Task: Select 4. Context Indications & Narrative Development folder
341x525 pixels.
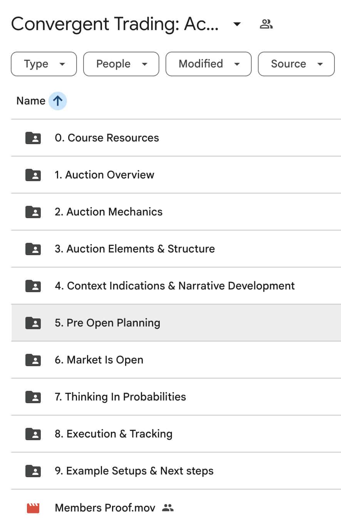Action: point(175,286)
